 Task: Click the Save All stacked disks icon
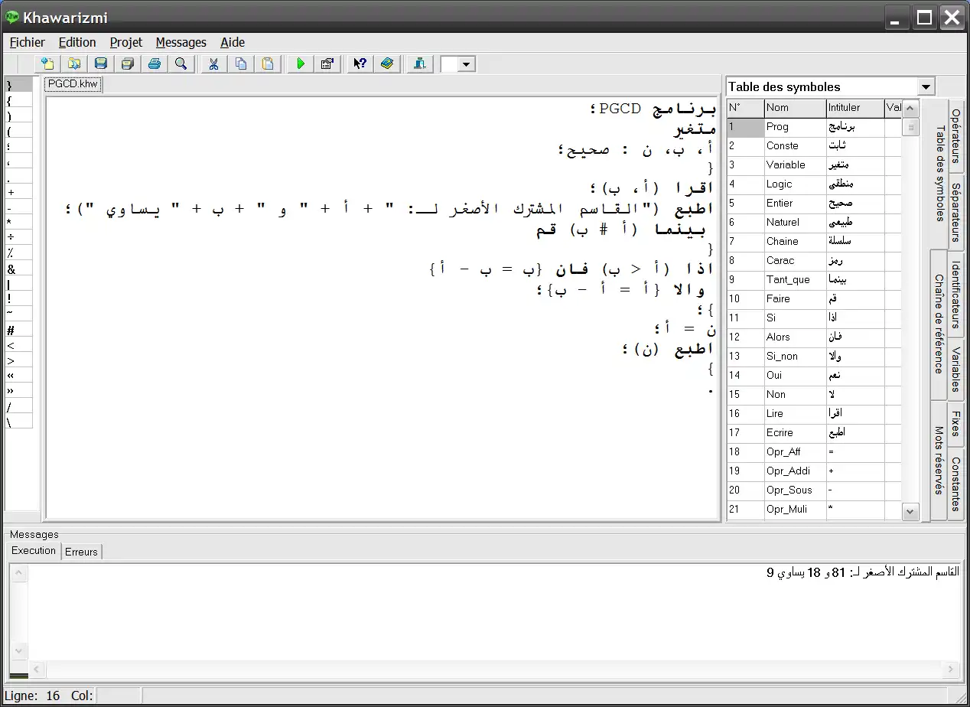point(128,64)
